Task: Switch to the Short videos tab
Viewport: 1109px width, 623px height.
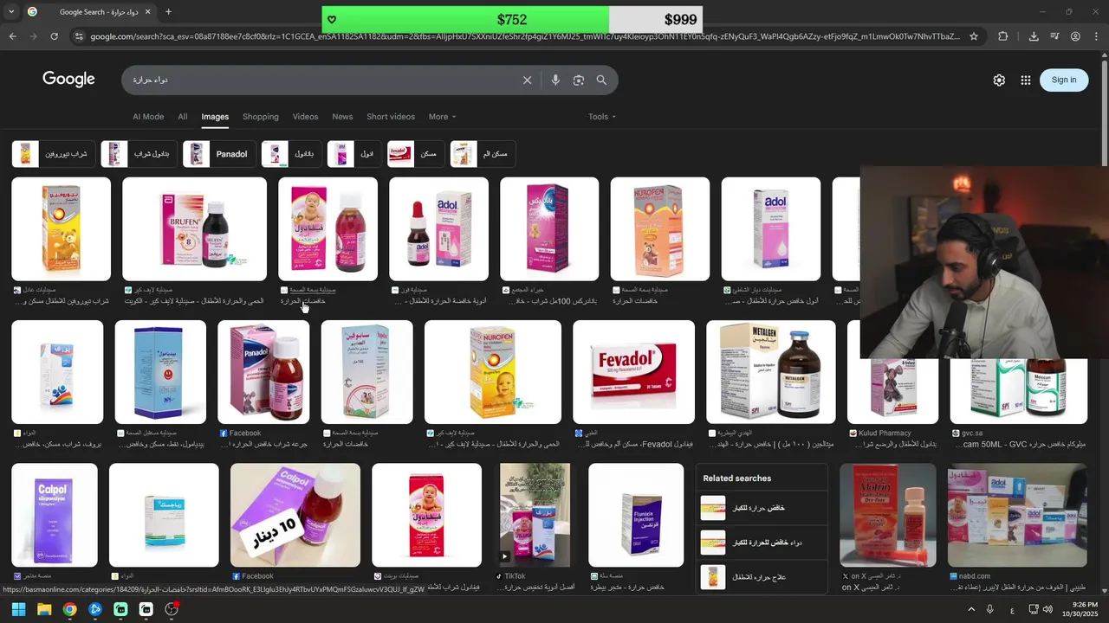Action: pos(391,117)
